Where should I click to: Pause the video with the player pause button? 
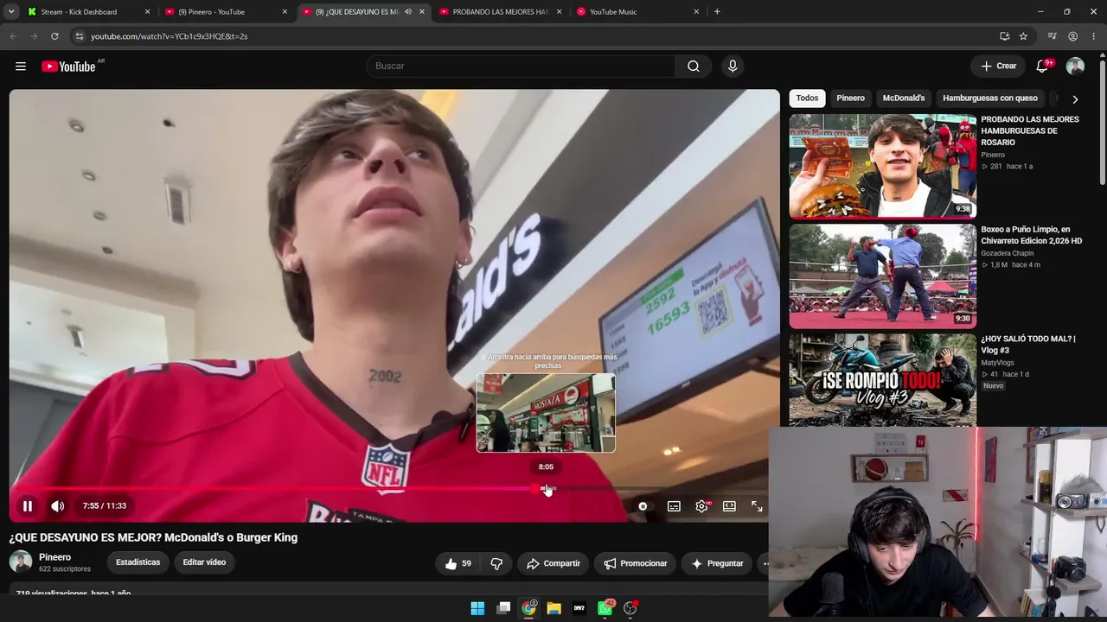pyautogui.click(x=28, y=506)
